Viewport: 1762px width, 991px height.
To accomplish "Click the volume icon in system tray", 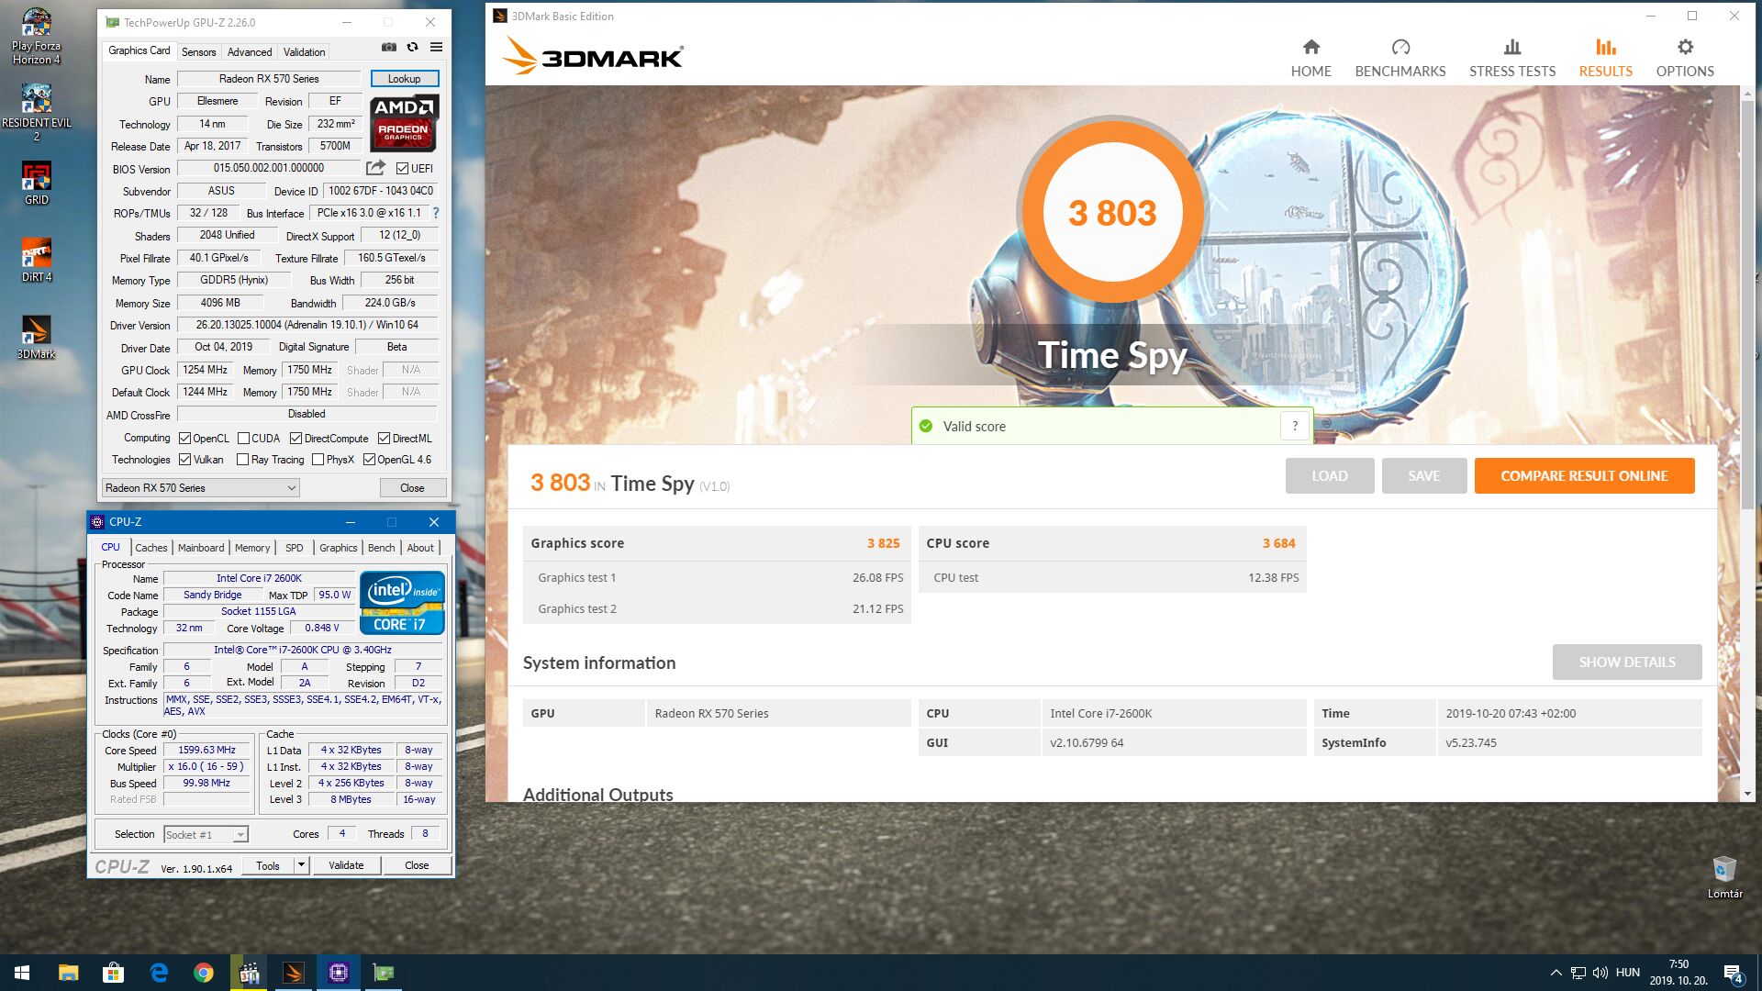I will pos(1600,973).
